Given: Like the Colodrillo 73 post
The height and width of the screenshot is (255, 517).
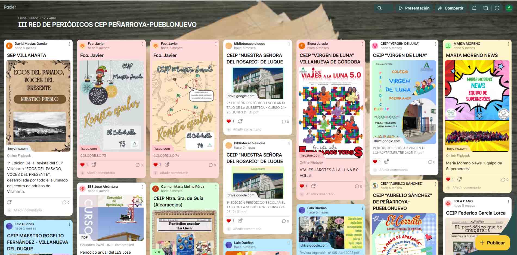Looking at the screenshot, I should (x=82, y=165).
